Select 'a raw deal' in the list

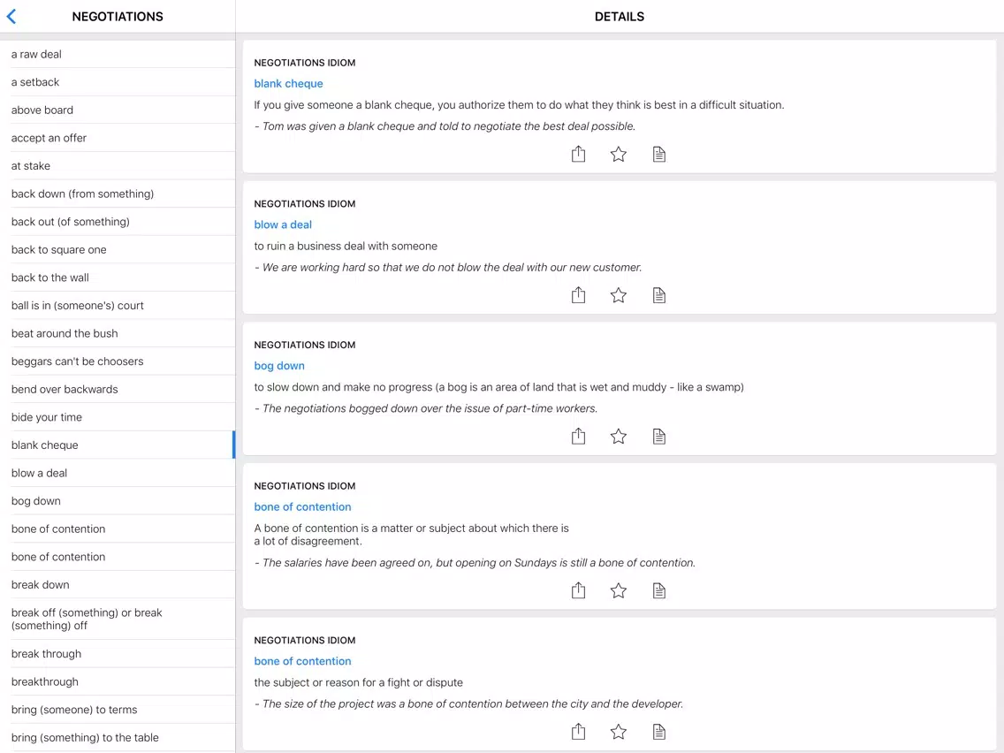click(118, 55)
